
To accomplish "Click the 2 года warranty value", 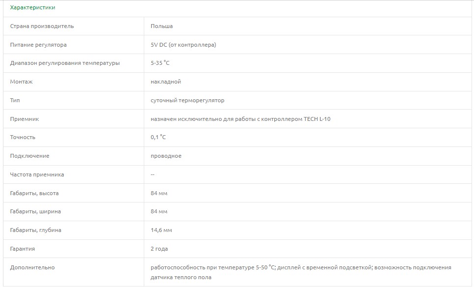I will point(159,249).
